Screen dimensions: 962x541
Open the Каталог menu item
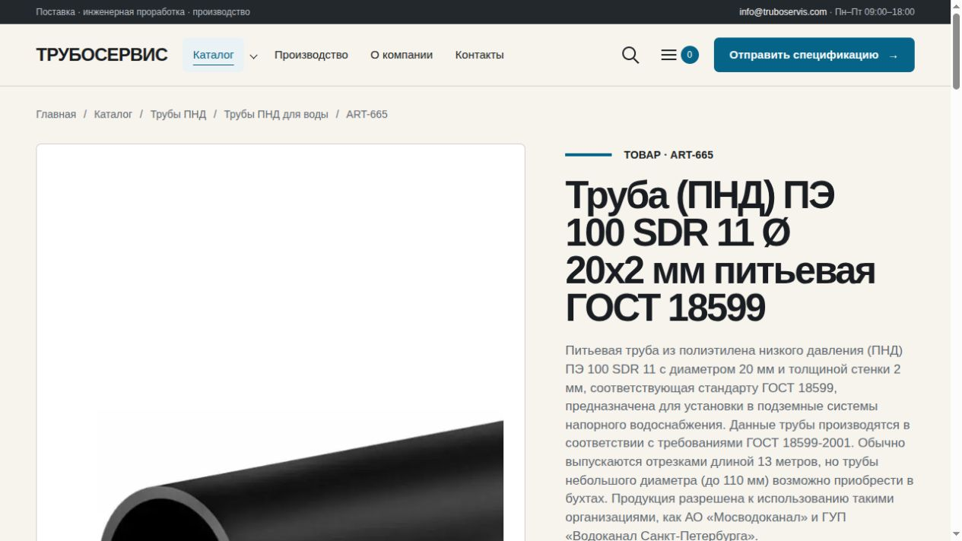[x=214, y=55]
